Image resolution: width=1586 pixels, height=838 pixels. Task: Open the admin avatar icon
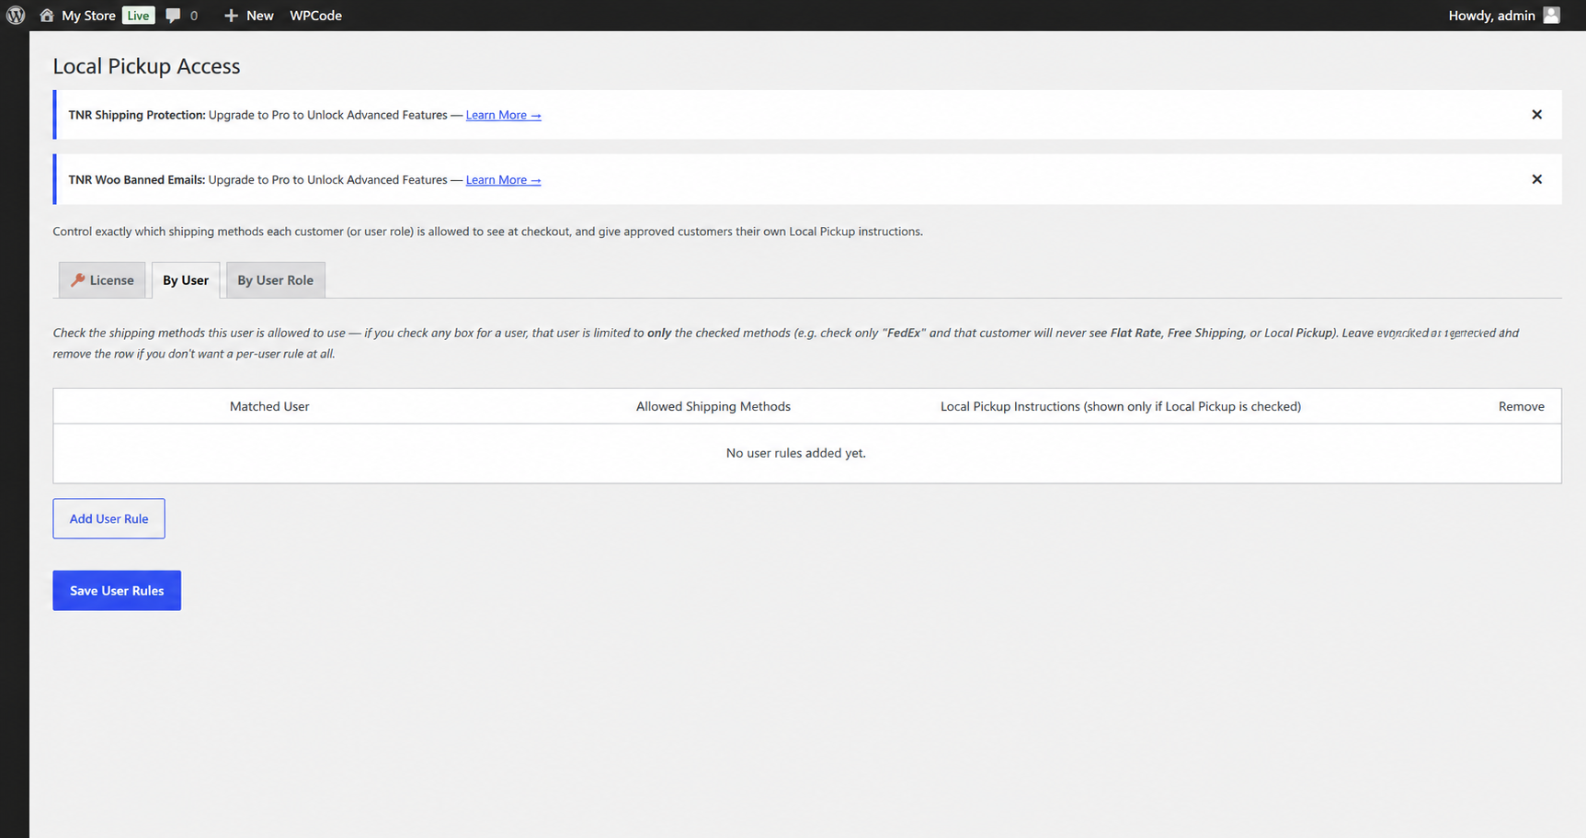tap(1551, 16)
